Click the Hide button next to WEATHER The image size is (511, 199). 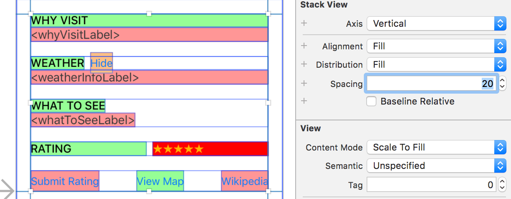(x=102, y=63)
